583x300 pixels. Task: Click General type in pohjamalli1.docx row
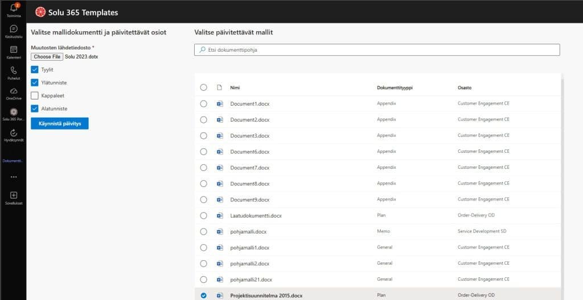[384, 247]
